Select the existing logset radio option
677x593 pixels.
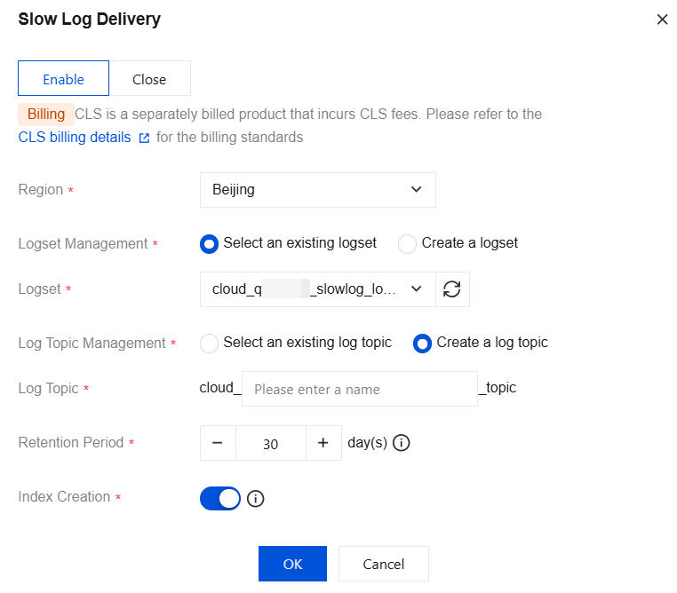(x=210, y=244)
